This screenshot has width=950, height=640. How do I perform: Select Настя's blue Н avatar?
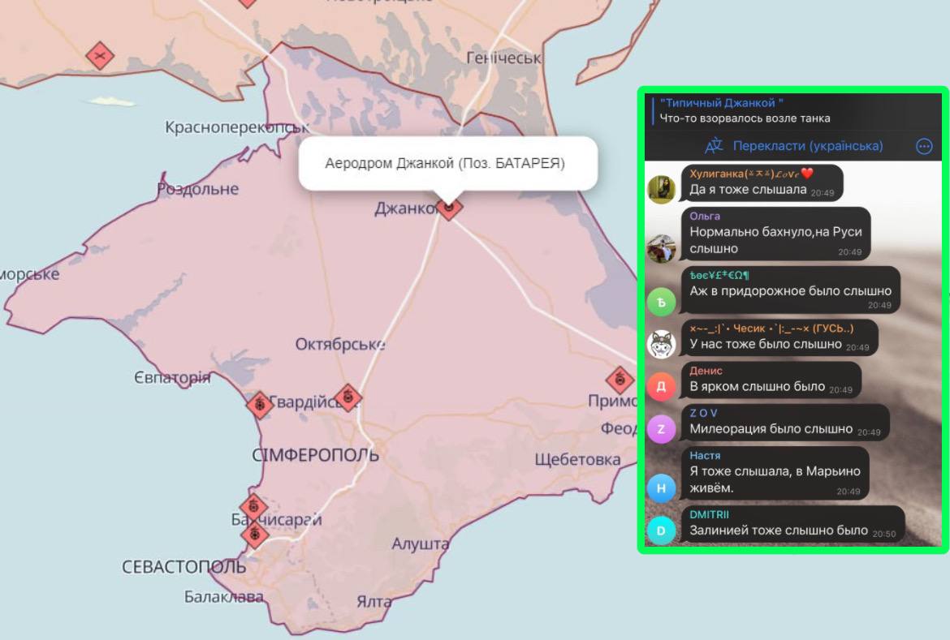pyautogui.click(x=661, y=488)
